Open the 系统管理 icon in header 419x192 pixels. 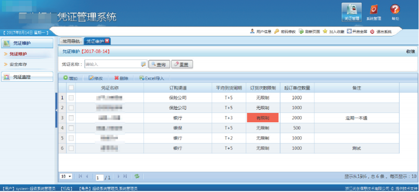[x=373, y=12]
